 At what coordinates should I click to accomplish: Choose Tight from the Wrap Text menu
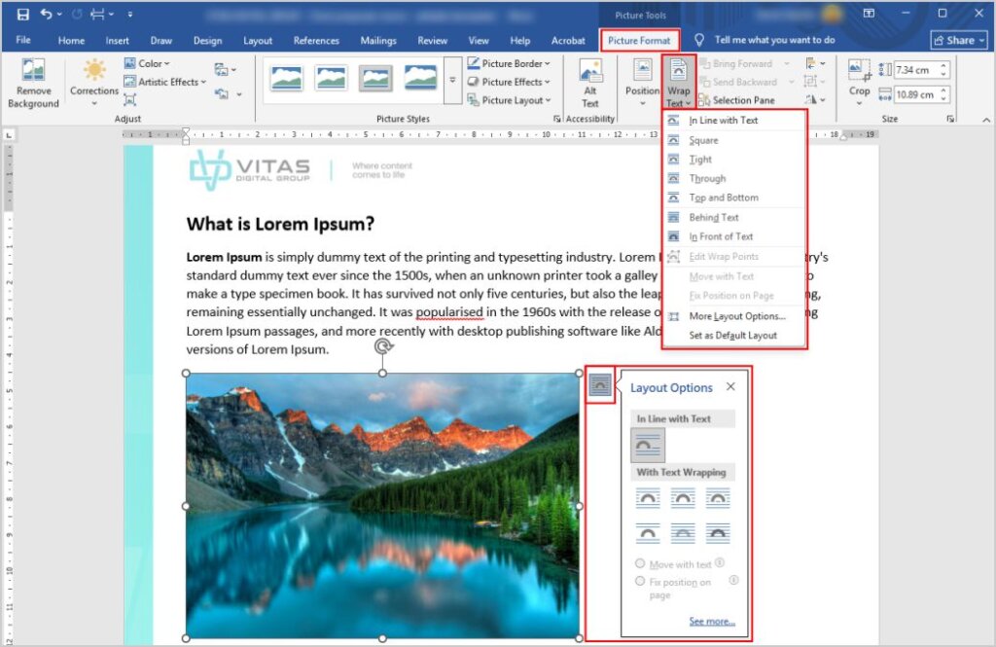point(733,160)
